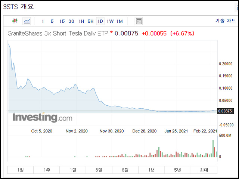Set range to 1년

[x=152, y=170]
